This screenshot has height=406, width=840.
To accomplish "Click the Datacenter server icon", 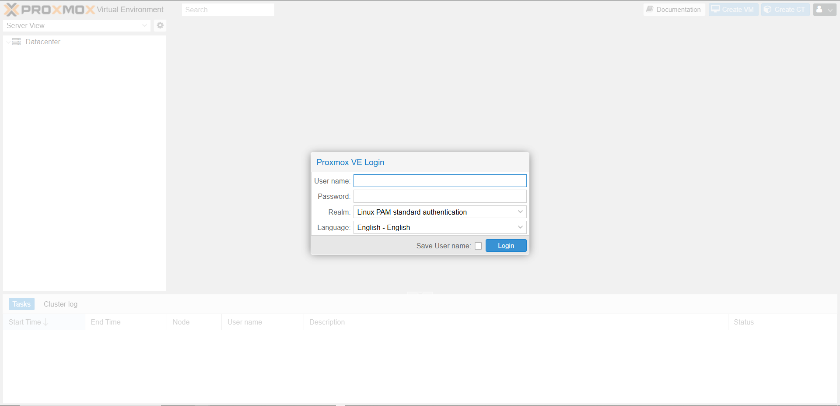I will pos(17,42).
